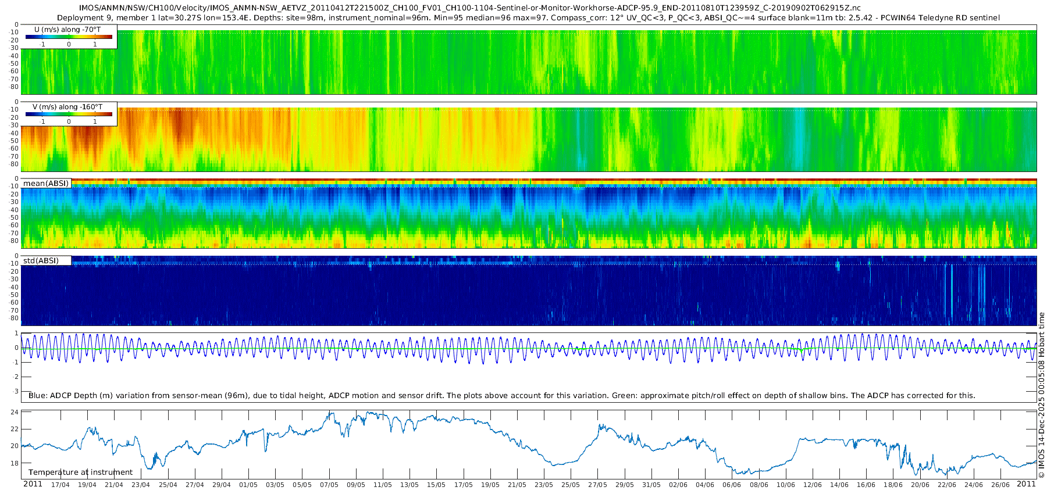Click the 15/05 date tick label
This screenshot has width=1047, height=494.
pos(436,485)
